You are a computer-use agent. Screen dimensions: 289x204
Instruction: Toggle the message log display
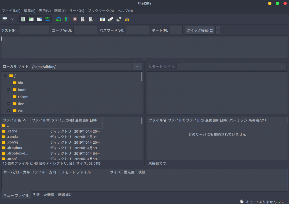coord(23,19)
